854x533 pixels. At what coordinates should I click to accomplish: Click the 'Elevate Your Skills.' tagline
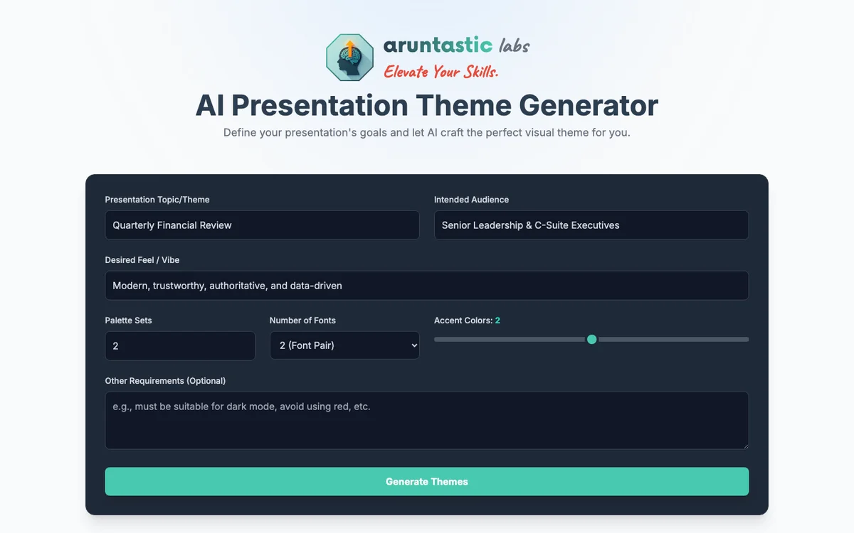pos(441,71)
